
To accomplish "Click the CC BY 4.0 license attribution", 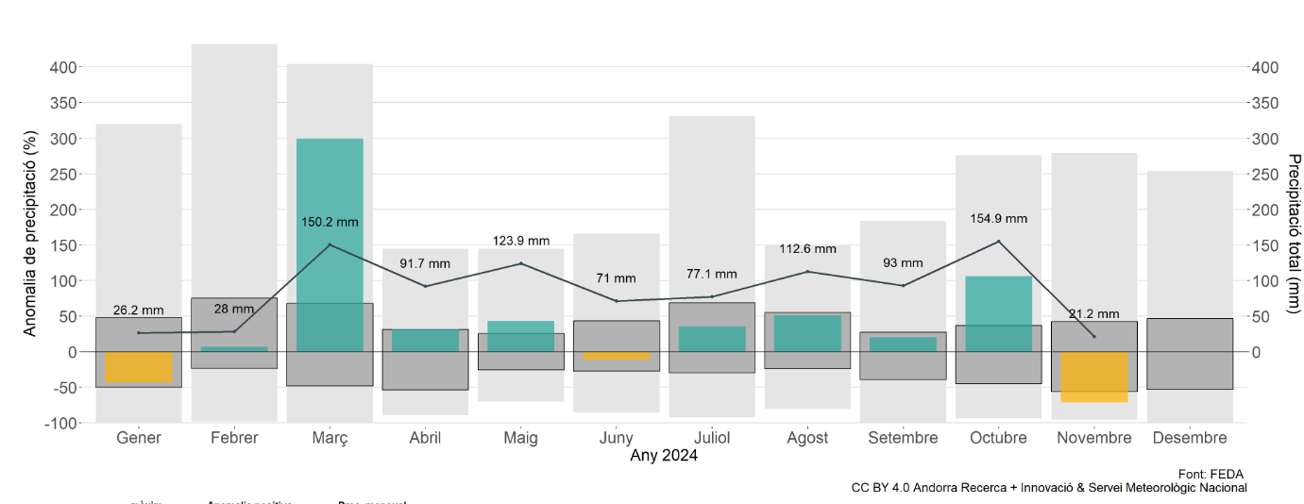I will [x=1048, y=488].
